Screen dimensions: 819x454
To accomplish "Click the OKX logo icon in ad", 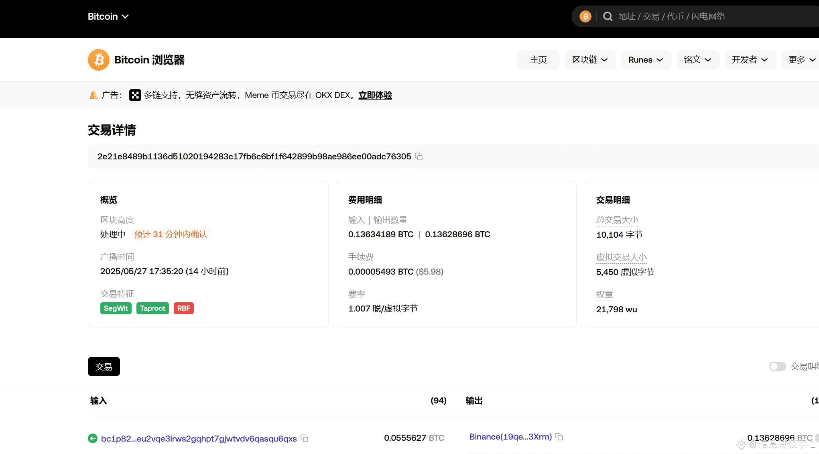I will tap(135, 95).
